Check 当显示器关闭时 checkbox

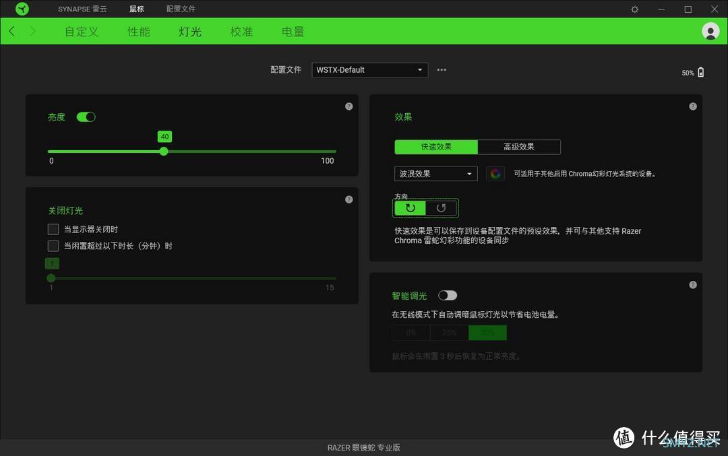point(53,229)
